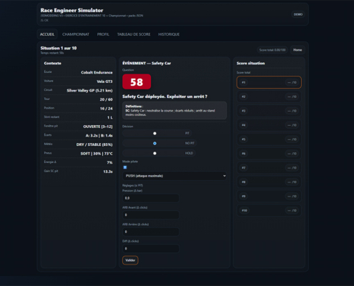
Task: Open the HISTORIQUE tab
Action: 169,34
